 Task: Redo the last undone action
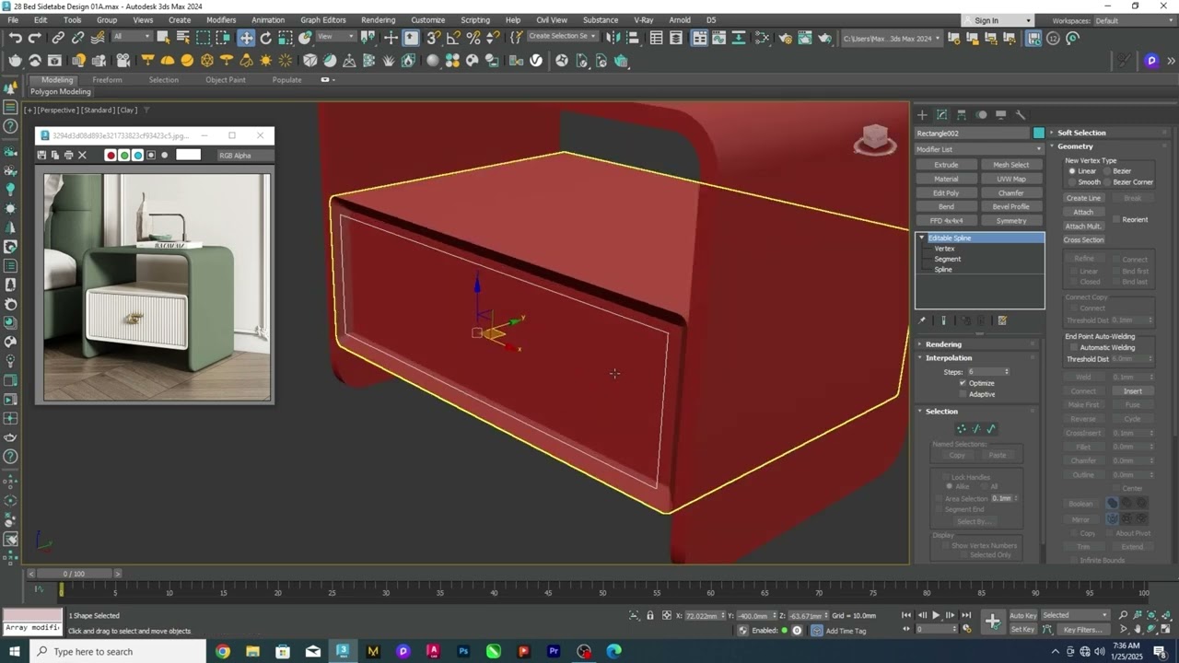coord(35,38)
